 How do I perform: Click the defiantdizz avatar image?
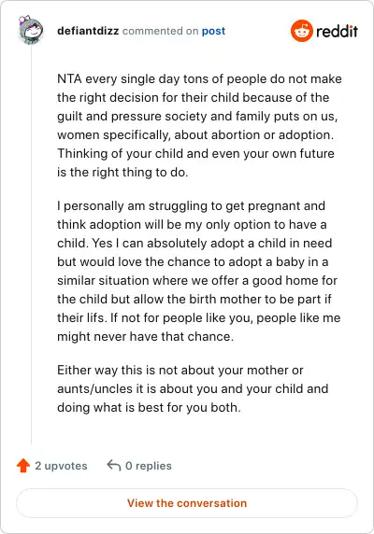[31, 30]
